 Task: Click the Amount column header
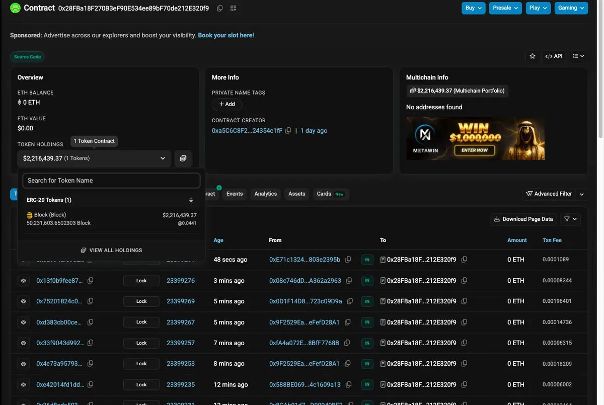click(517, 240)
